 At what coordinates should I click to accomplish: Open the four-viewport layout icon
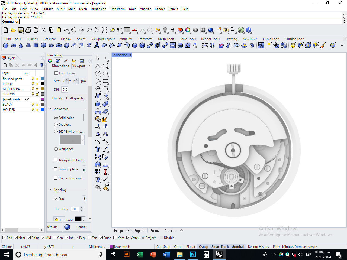pyautogui.click(x=127, y=30)
